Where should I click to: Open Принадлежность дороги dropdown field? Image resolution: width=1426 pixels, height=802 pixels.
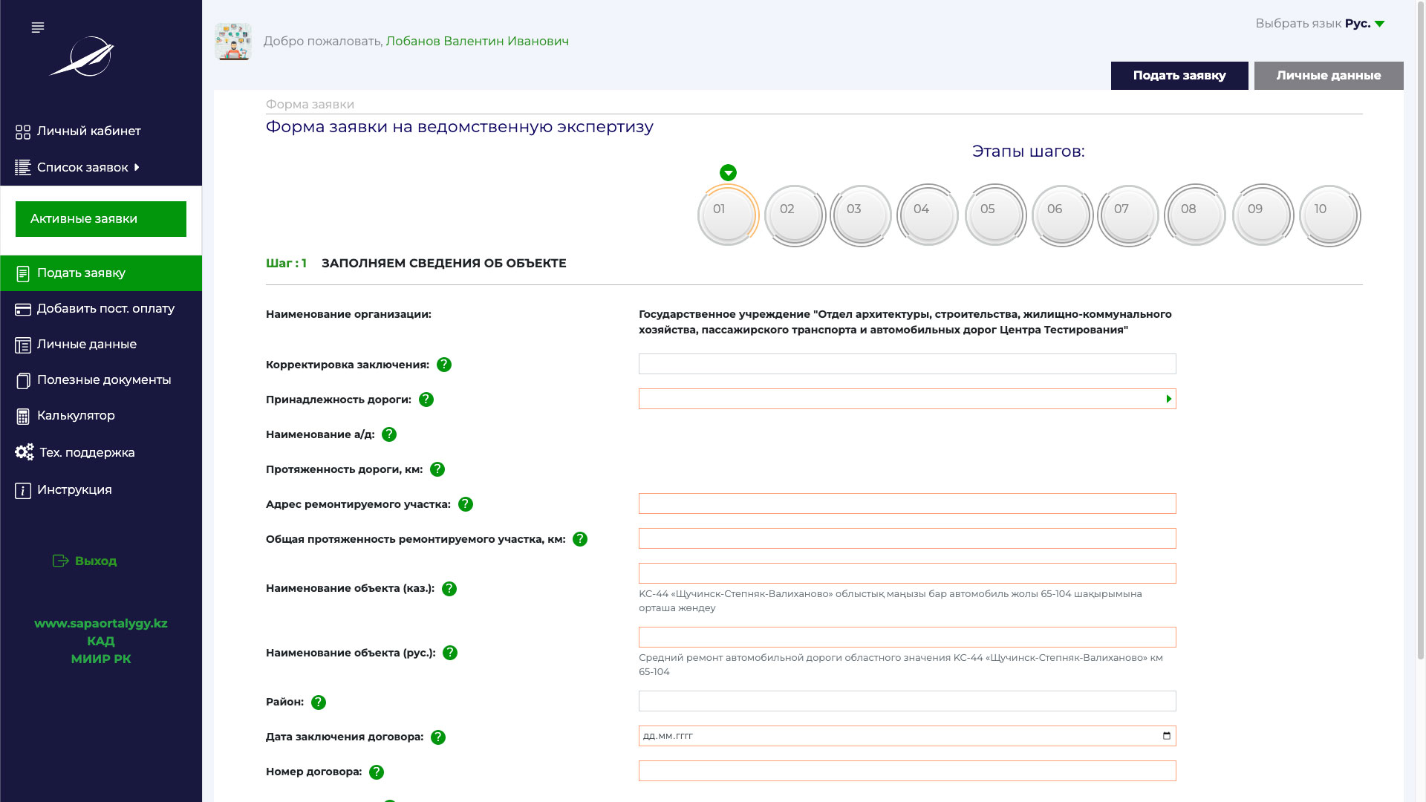pos(907,399)
